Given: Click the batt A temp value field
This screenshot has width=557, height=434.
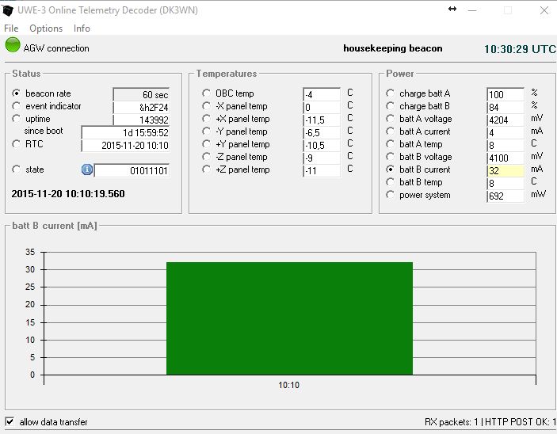Looking at the screenshot, I should (505, 145).
